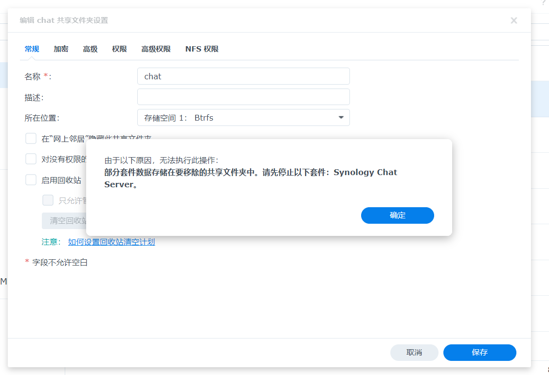Click the 所在位置 label
This screenshot has height=375, width=549.
coord(42,118)
